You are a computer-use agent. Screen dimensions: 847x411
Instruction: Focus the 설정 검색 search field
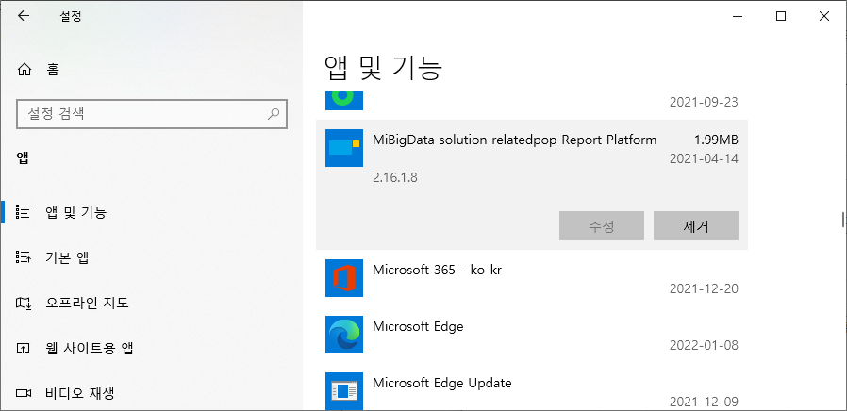click(152, 113)
